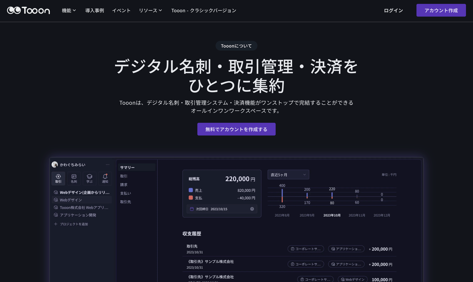The height and width of the screenshot is (282, 473).
Task: Click the info icon in 次回締日 row
Action: pos(252,209)
